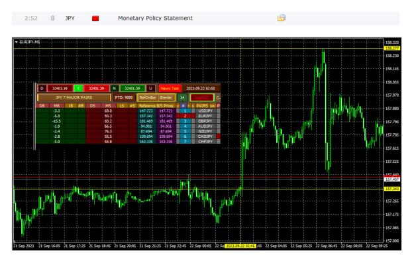This screenshot has height=263, width=414.
Task: Click the Reference column header
Action: (x=147, y=105)
